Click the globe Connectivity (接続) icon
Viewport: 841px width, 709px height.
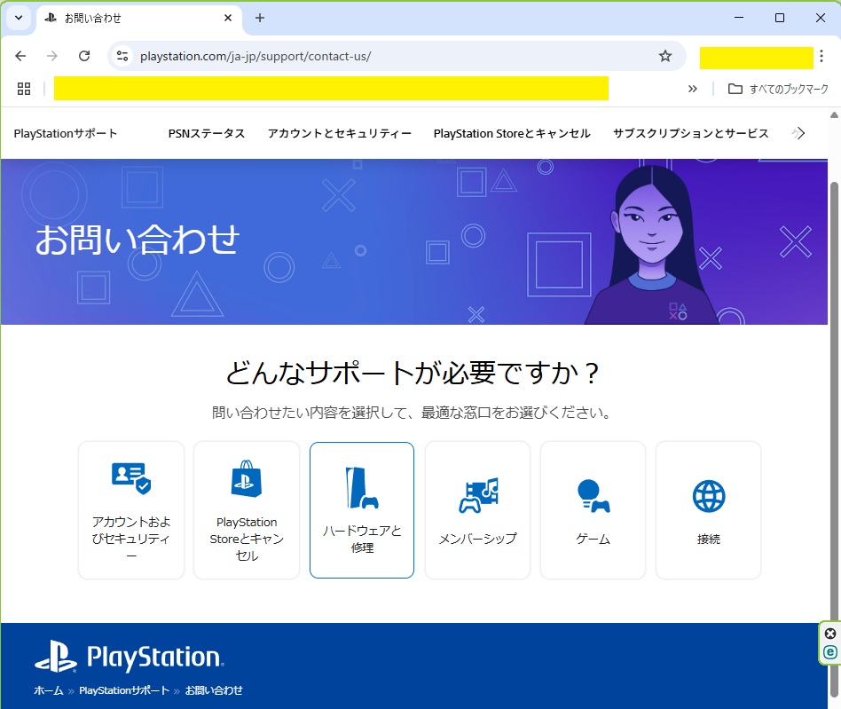[x=708, y=496]
